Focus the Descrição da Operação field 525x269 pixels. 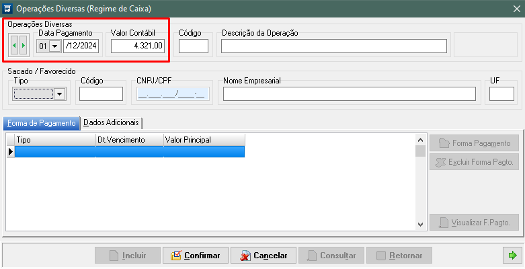[333, 46]
